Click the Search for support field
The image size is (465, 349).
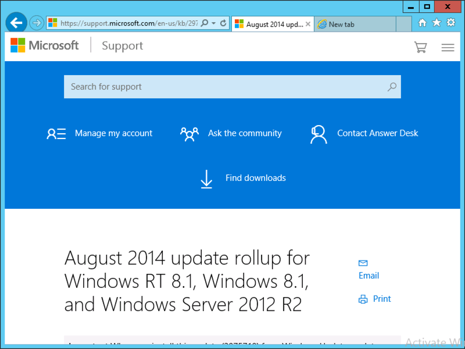pos(232,87)
